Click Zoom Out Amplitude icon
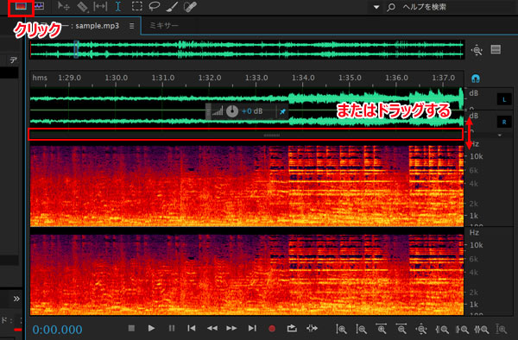Viewport: 518px width, 340px height. click(361, 329)
